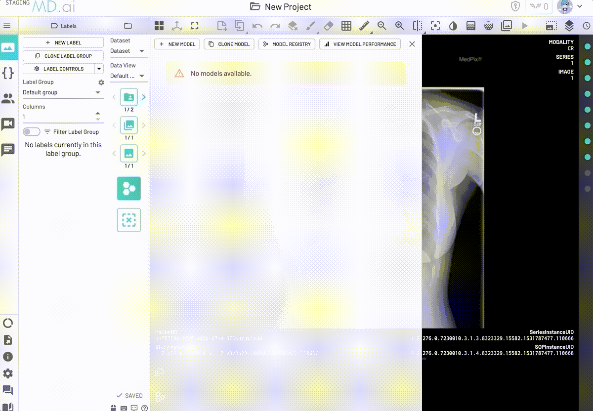
Task: Open the Dataset dropdown
Action: (142, 51)
